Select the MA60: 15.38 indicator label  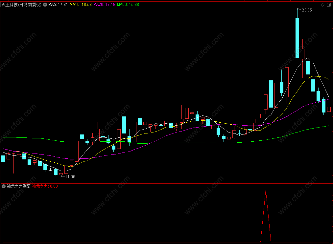pyautogui.click(x=128, y=5)
